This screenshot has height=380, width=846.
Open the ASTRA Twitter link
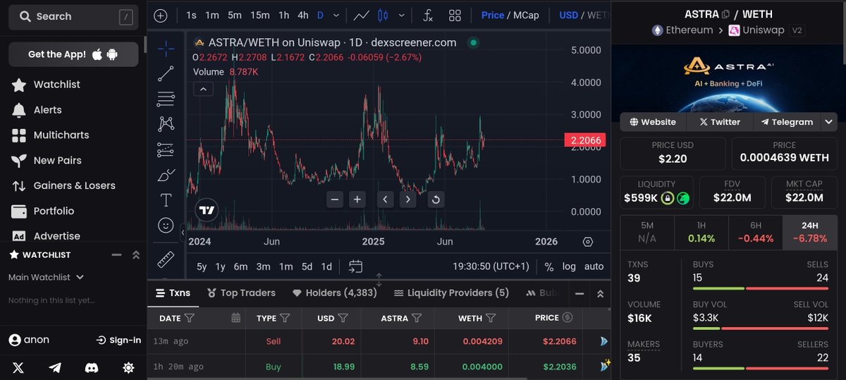(x=720, y=121)
